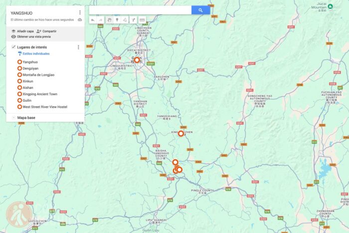Toggle the Lugares de interés layer checkbox

[x=13, y=47]
